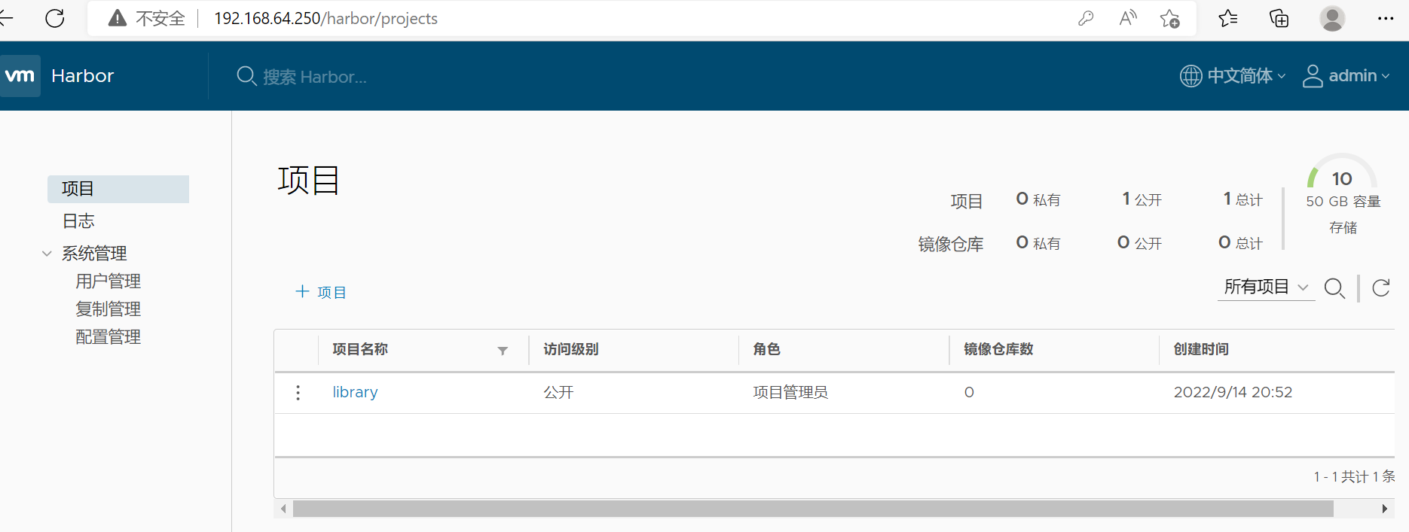Click the scrollbar right arrow
The width and height of the screenshot is (1409, 532).
[1385, 509]
